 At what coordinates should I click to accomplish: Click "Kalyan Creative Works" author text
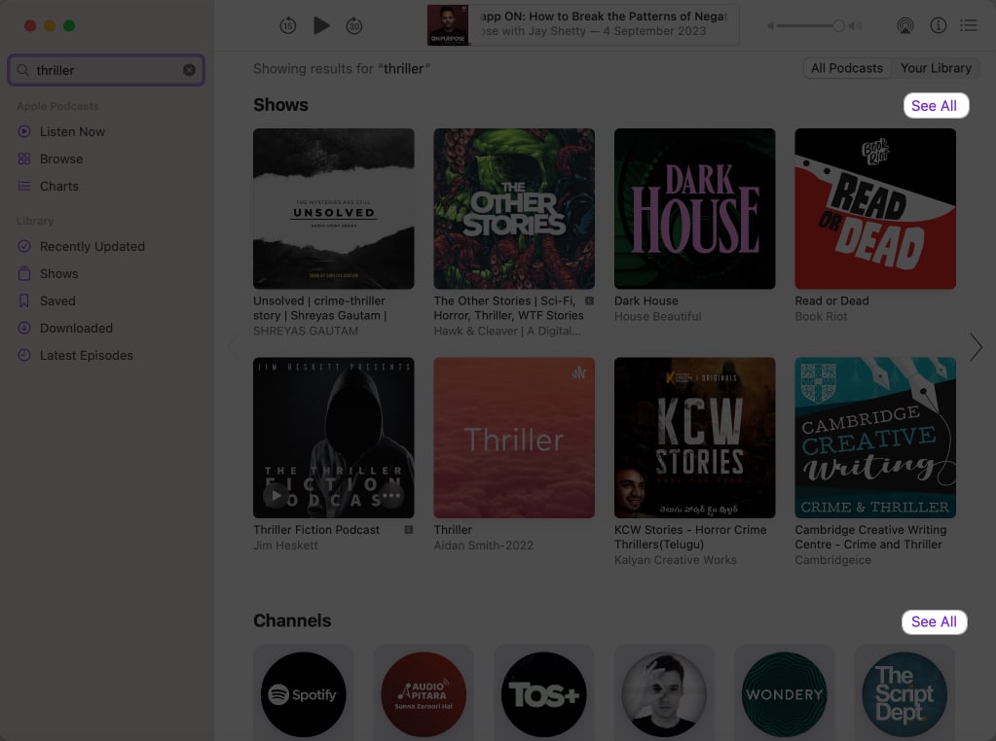point(676,559)
